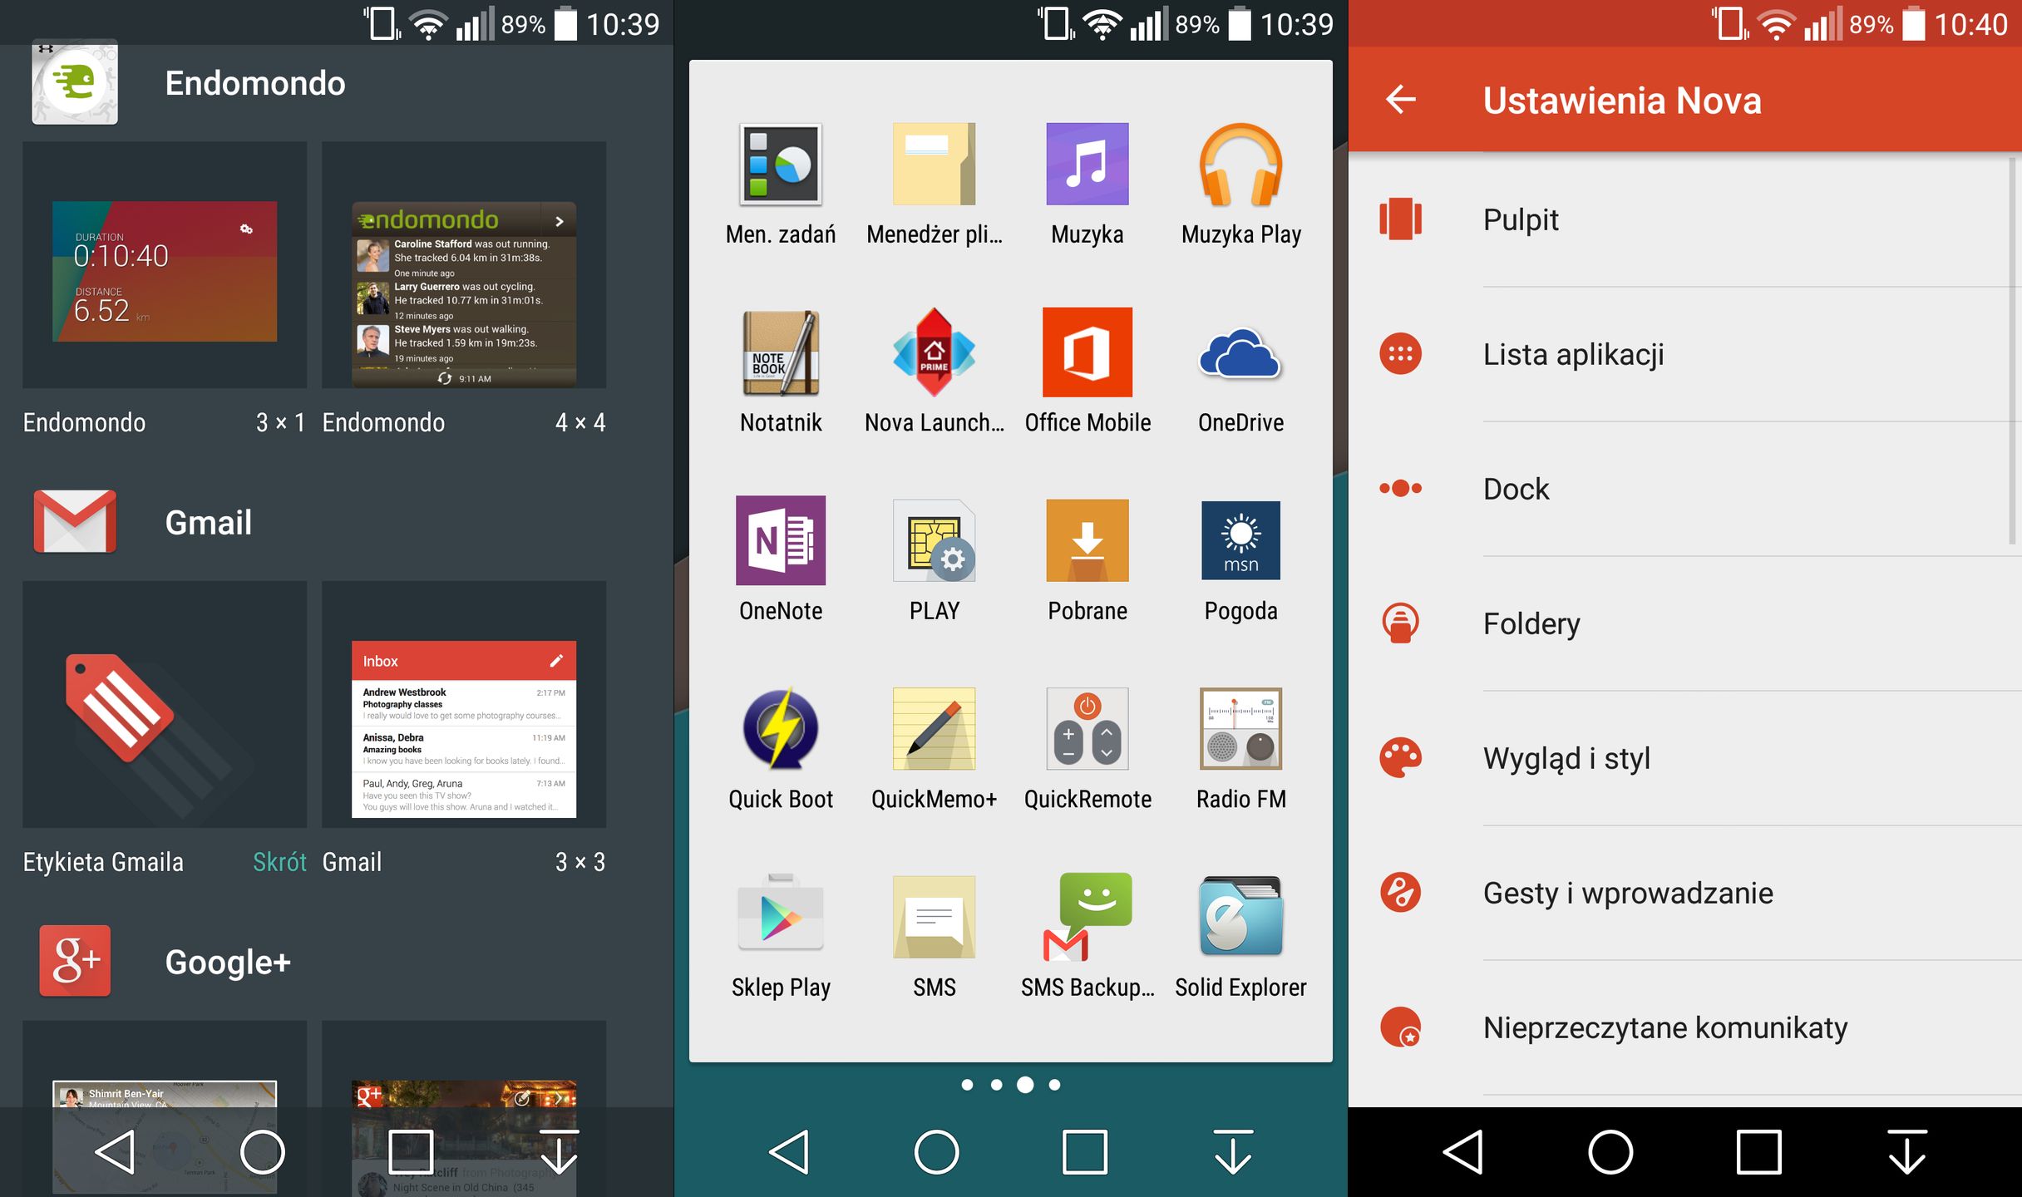
Task: Open the Notatnik notebook app
Action: point(781,352)
